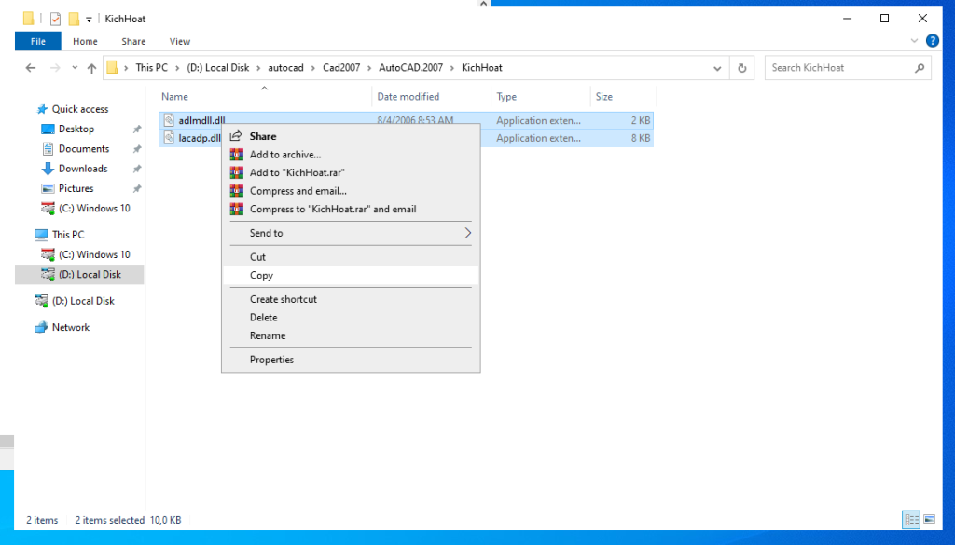The image size is (955, 545).
Task: Select (C:) Windows 10 under This PC
Action: [94, 254]
